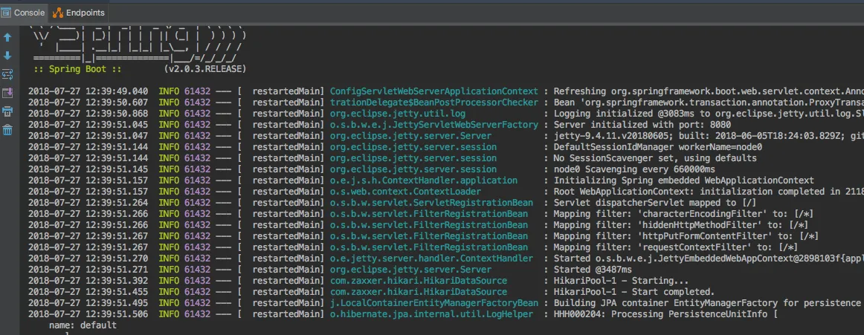Click 'trationDelegate$BeanPostProcessorChecker' logger name

click(x=433, y=103)
